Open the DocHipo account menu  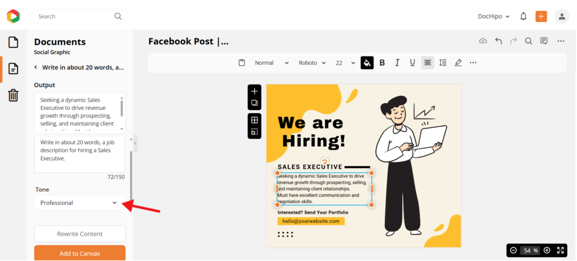pyautogui.click(x=494, y=16)
